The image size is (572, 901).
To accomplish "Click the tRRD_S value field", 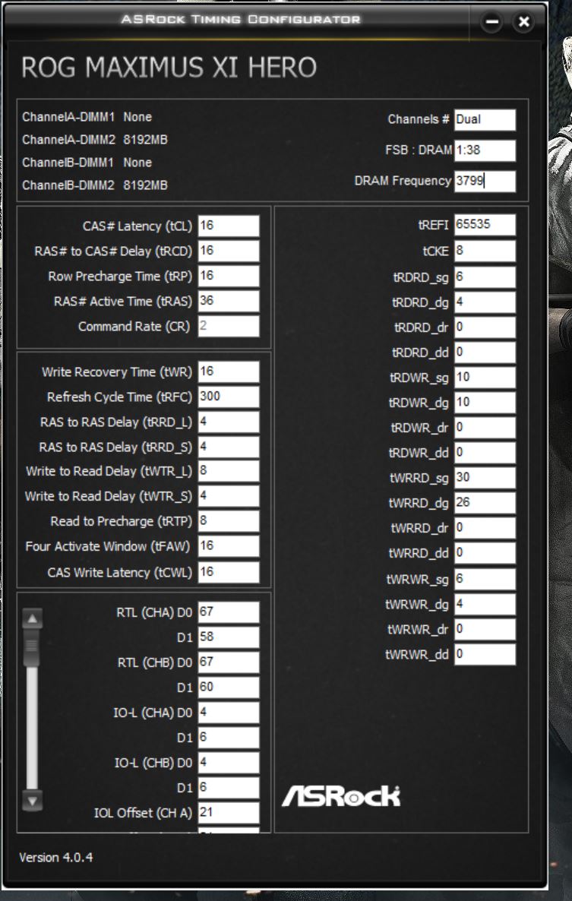I will click(x=229, y=447).
